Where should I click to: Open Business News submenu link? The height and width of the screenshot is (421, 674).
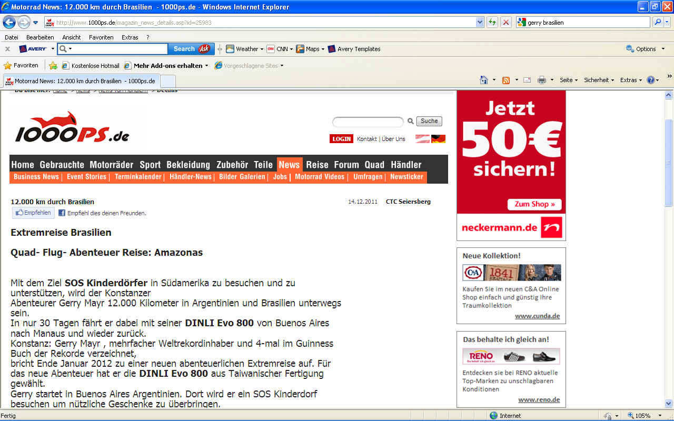[x=36, y=177]
